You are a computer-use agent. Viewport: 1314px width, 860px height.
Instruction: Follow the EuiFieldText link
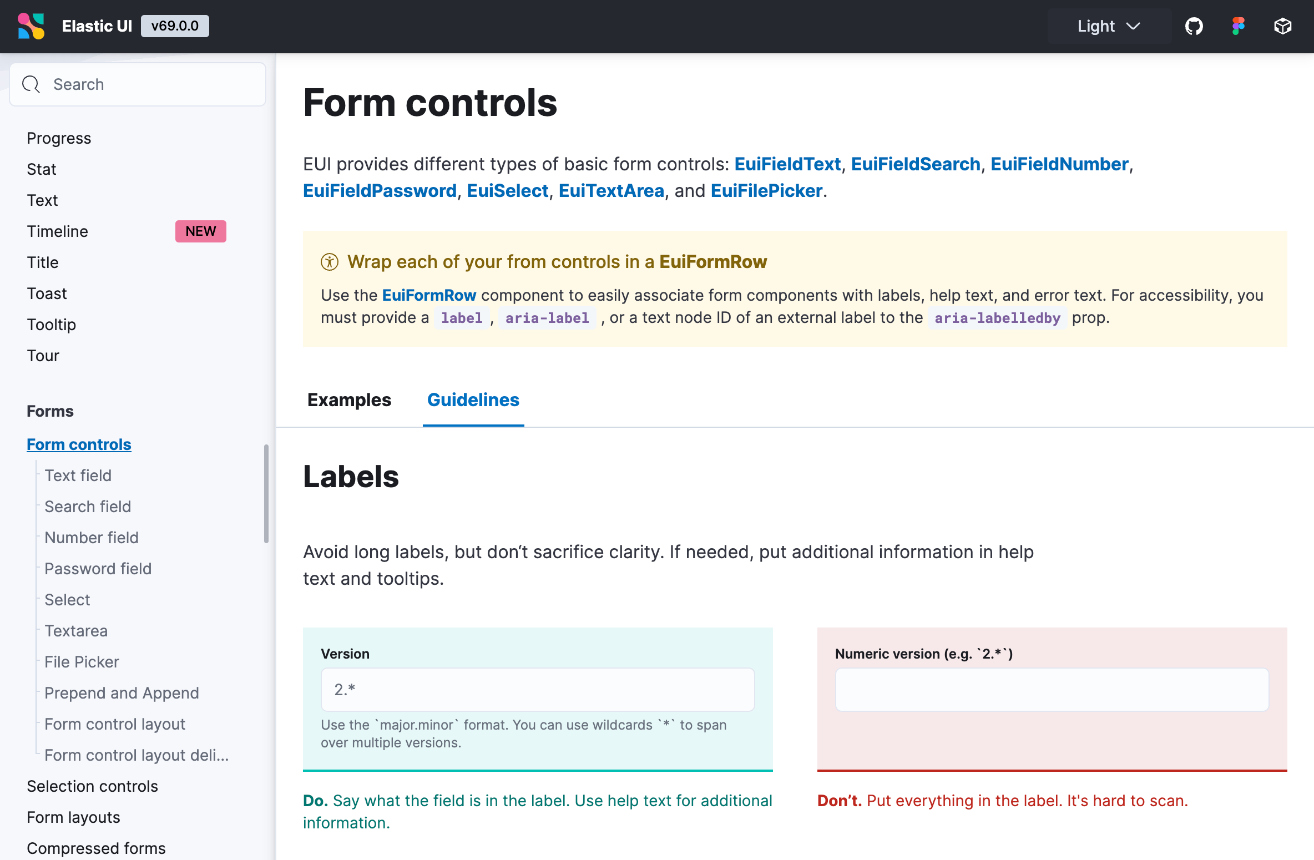coord(787,164)
